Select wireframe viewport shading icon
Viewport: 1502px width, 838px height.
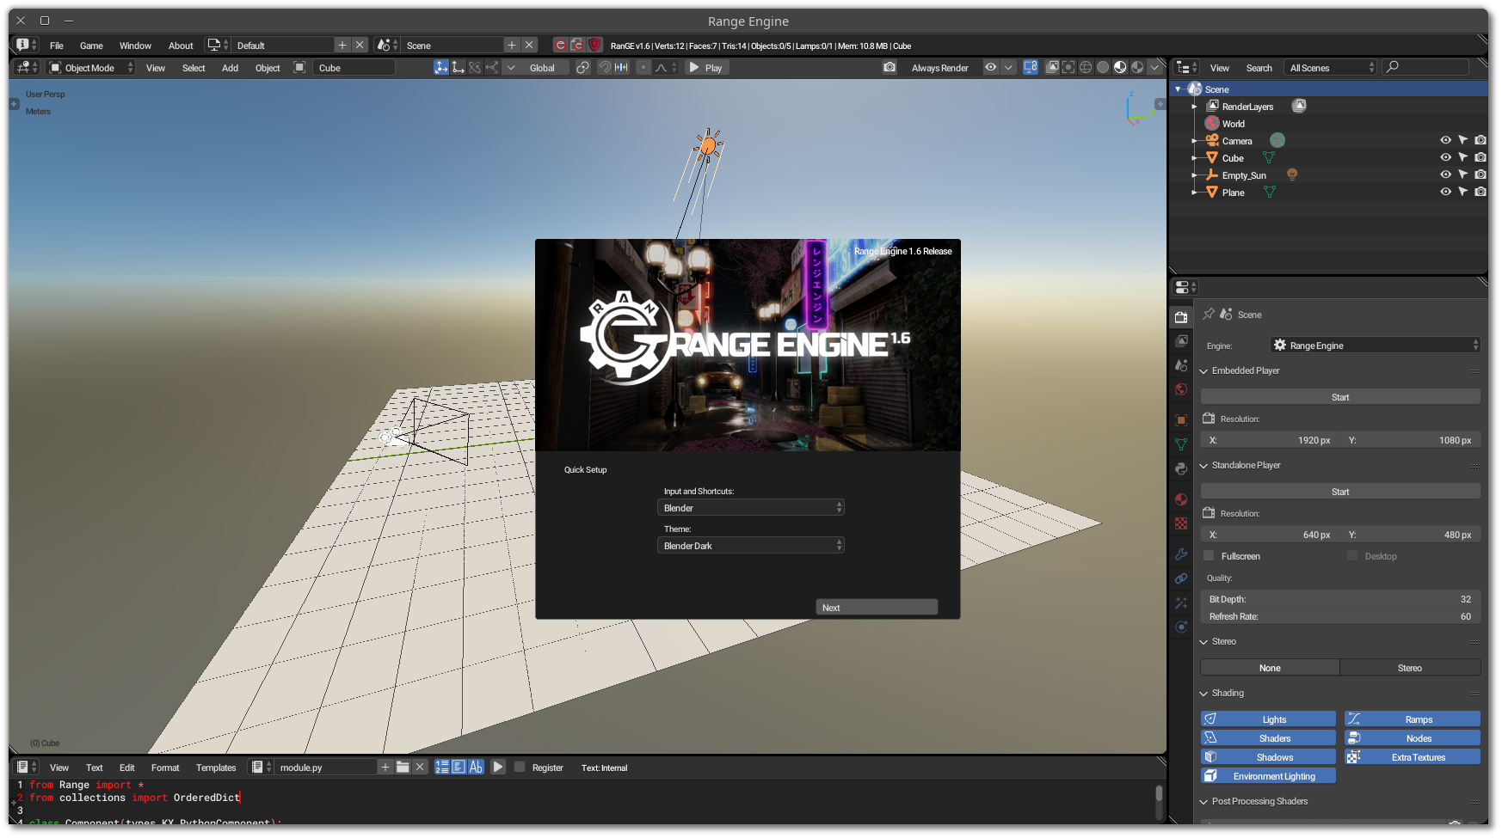point(1086,67)
